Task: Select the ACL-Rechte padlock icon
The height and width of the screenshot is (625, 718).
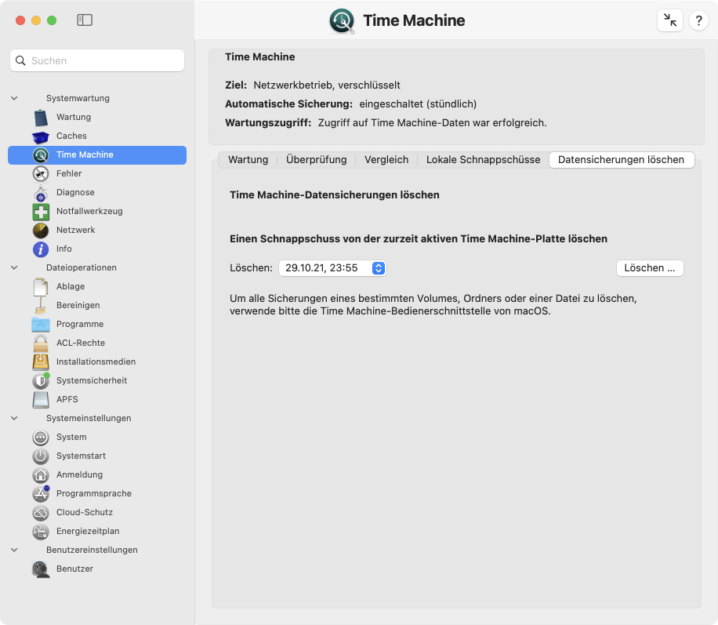Action: point(41,343)
